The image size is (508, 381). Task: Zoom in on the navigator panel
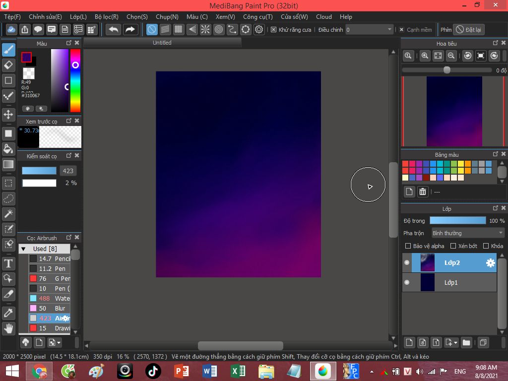click(x=425, y=56)
